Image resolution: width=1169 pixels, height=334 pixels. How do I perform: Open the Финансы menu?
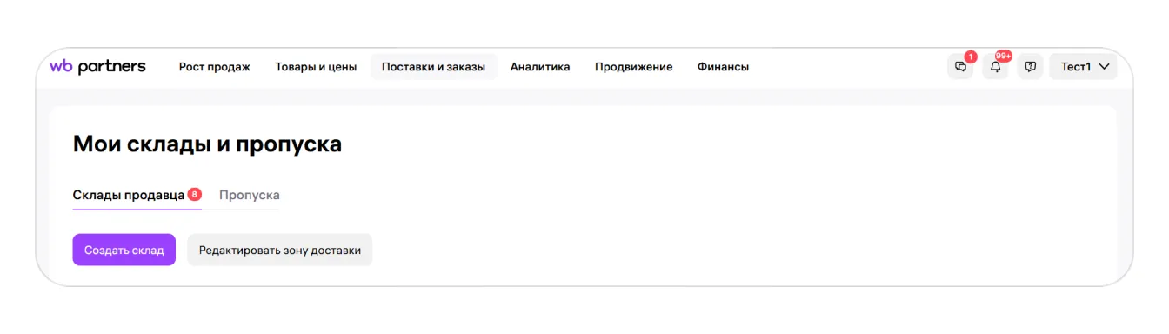click(723, 67)
